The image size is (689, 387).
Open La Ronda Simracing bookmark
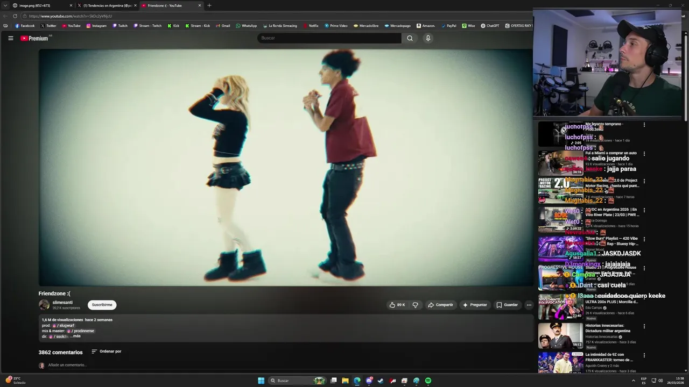tap(280, 26)
